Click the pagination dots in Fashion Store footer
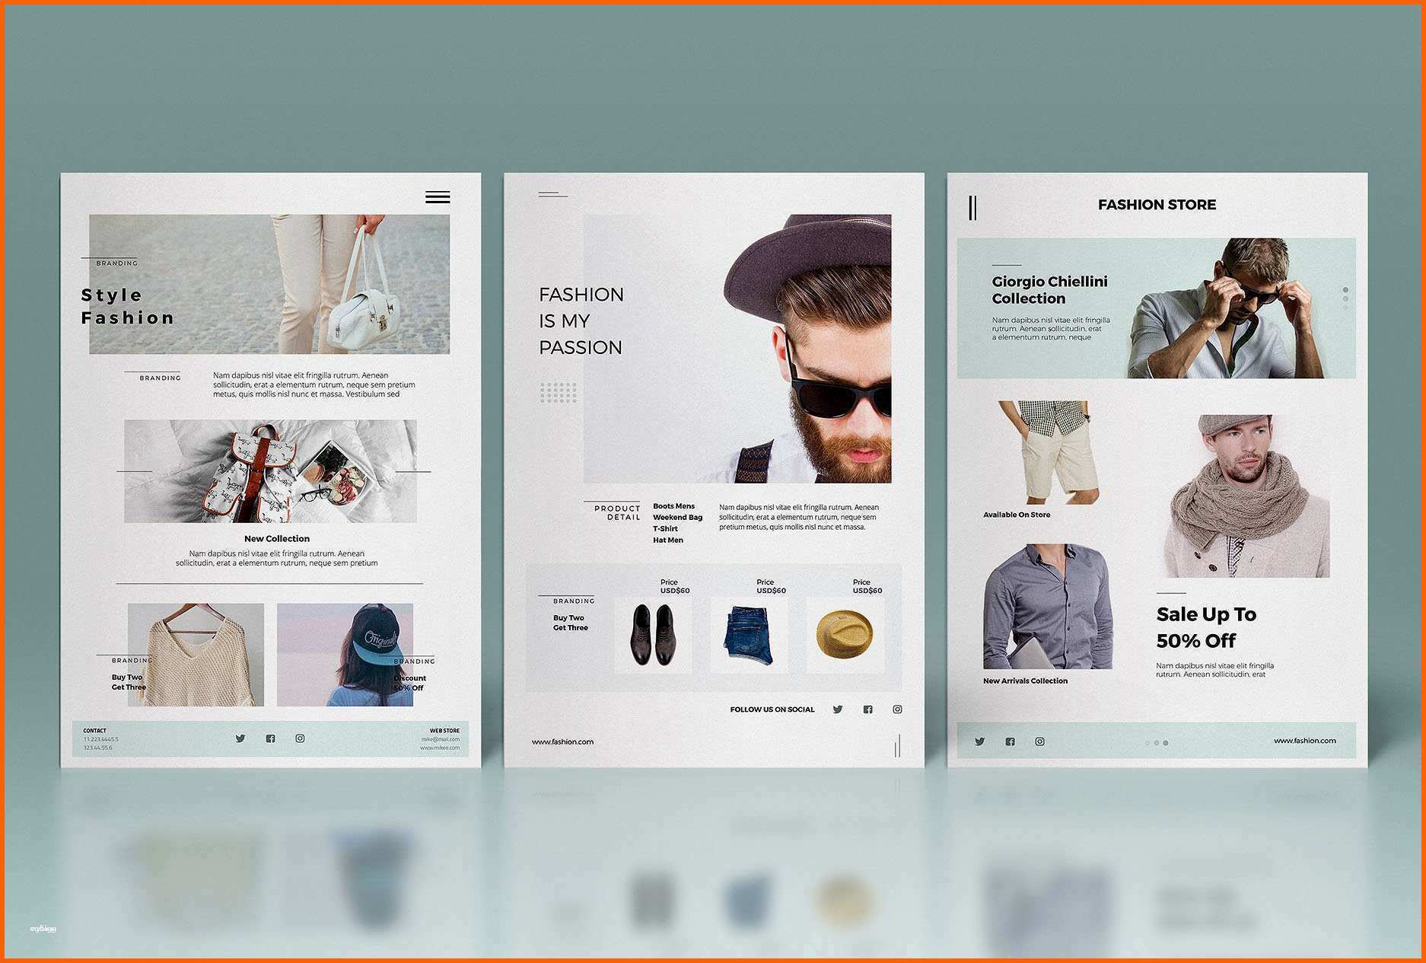Screen dimensions: 1426x963 [x=1157, y=743]
